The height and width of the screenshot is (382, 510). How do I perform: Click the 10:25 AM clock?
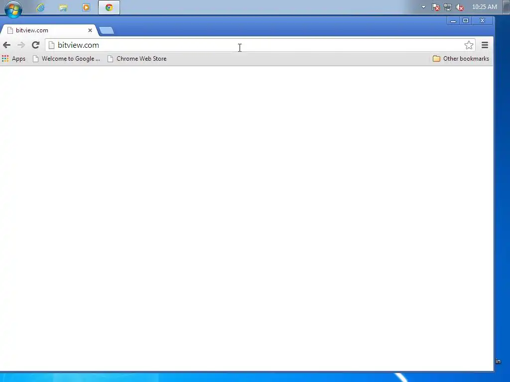(484, 7)
